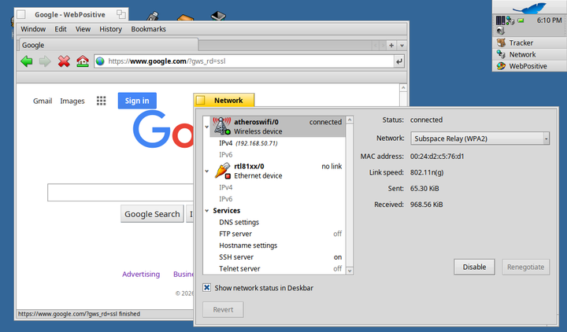
Task: Go to the home page icon
Action: pos(83,61)
